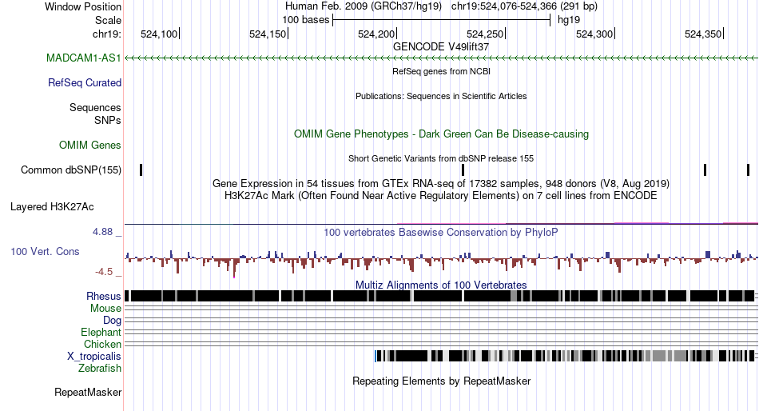The width and height of the screenshot is (759, 411).
Task: Click the 100 Vert. Cons label
Action: coord(45,252)
